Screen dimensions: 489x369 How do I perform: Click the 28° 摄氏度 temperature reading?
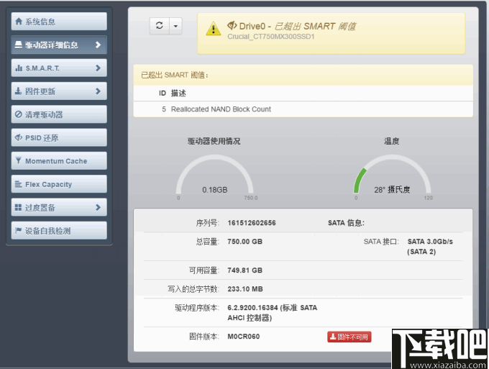[392, 190]
